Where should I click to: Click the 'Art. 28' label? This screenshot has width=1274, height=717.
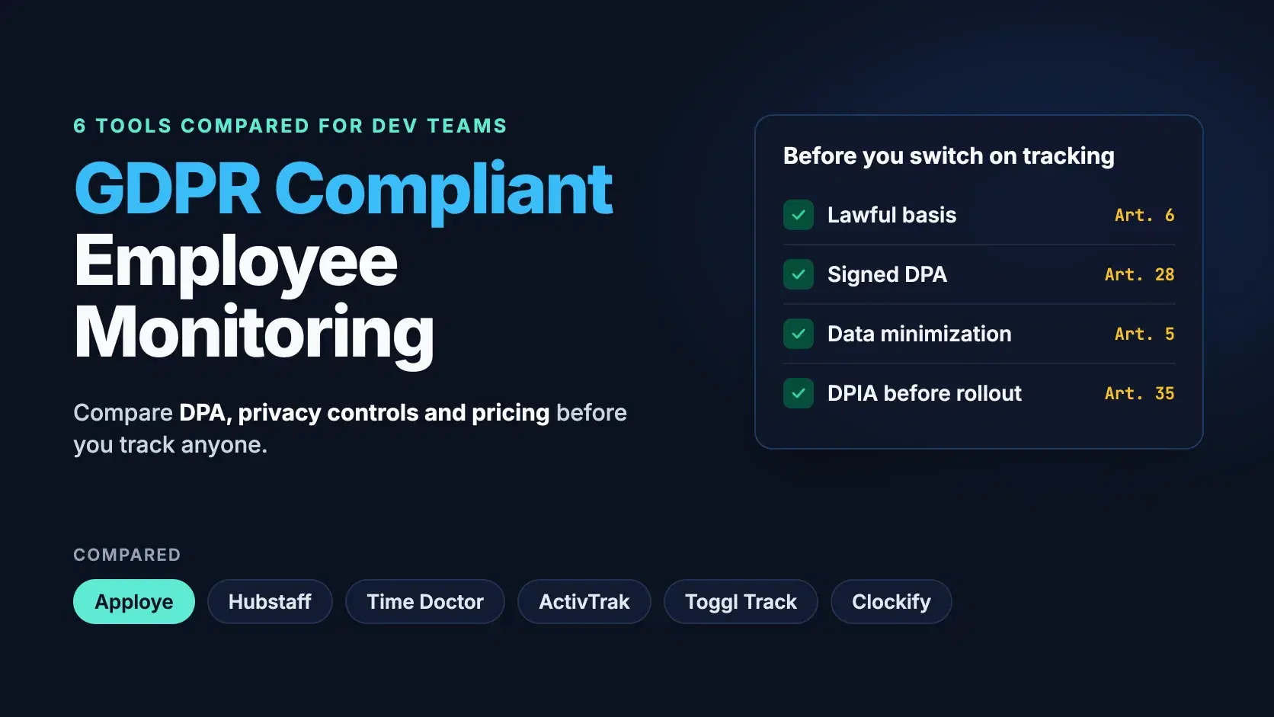point(1140,275)
